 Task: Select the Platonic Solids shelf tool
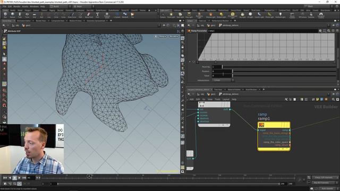click(x=107, y=15)
